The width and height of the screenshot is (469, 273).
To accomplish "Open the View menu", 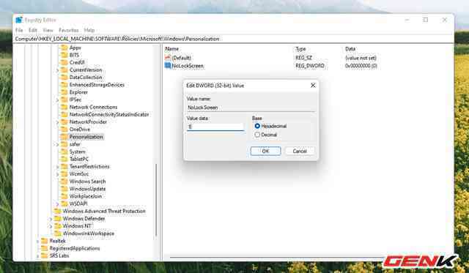I will [48, 30].
